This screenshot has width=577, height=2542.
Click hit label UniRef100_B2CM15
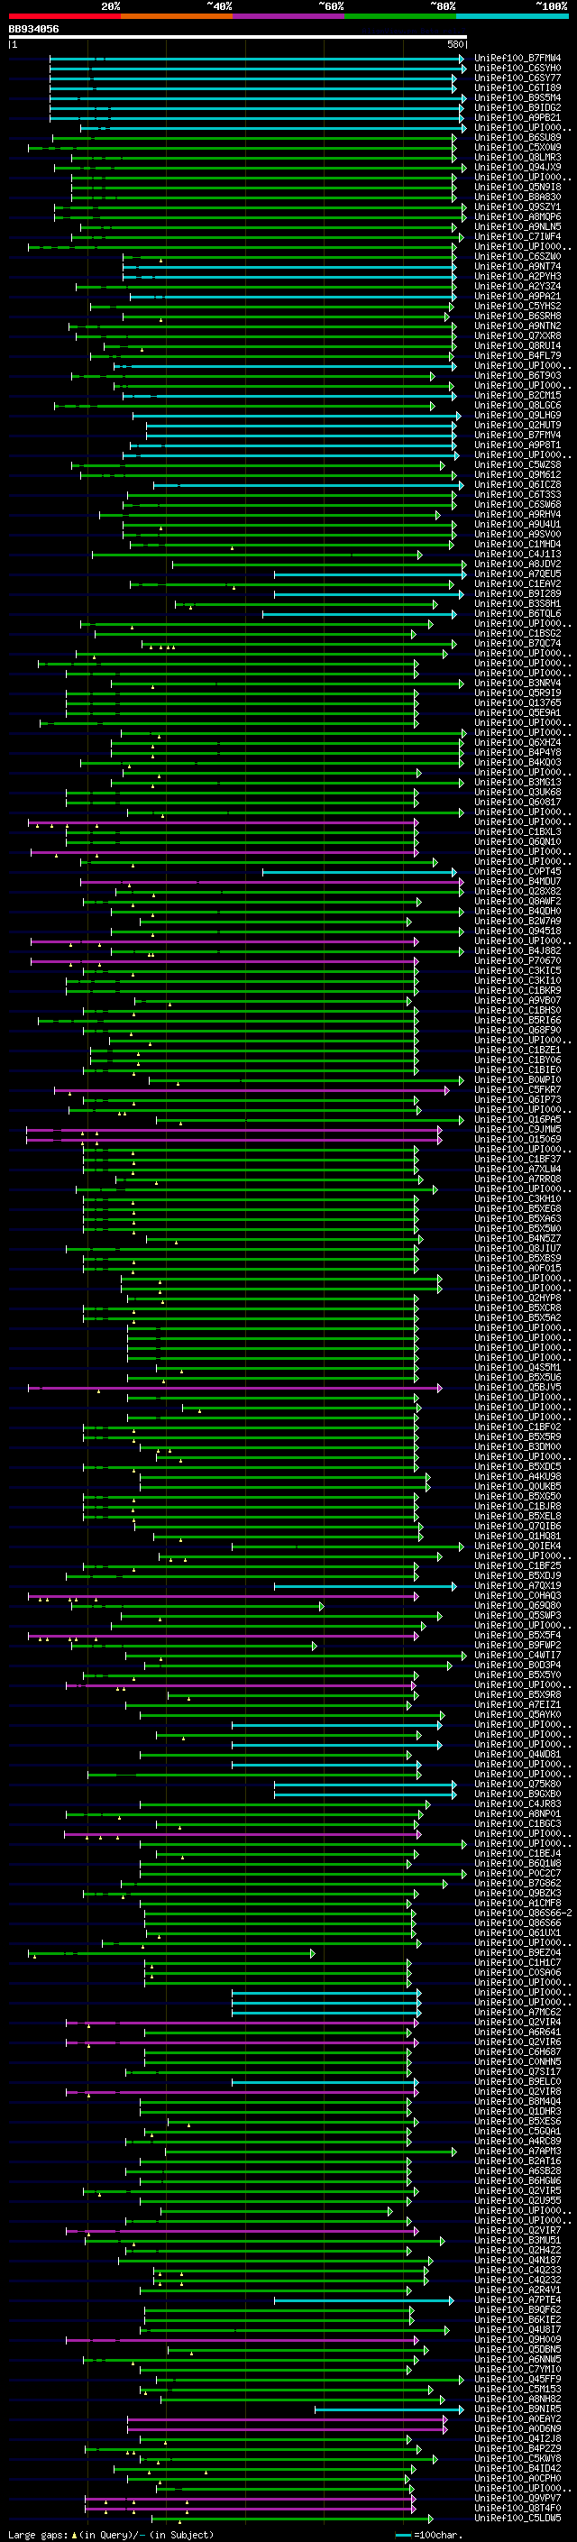tap(517, 396)
